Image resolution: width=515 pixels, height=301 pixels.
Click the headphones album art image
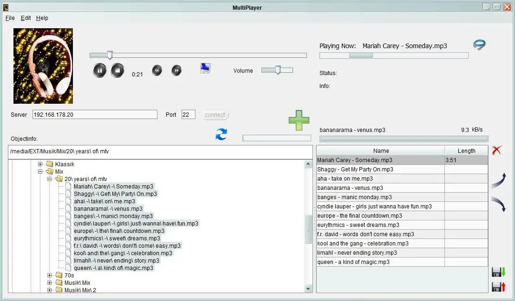(43, 66)
